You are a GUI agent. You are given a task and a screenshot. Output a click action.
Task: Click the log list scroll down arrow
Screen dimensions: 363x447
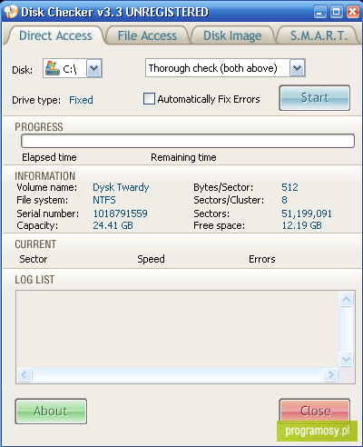tap(346, 360)
